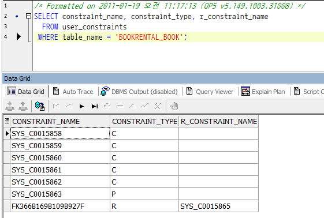Open the grid column chooser icon
Screen dimensions: 324x218
[7, 121]
